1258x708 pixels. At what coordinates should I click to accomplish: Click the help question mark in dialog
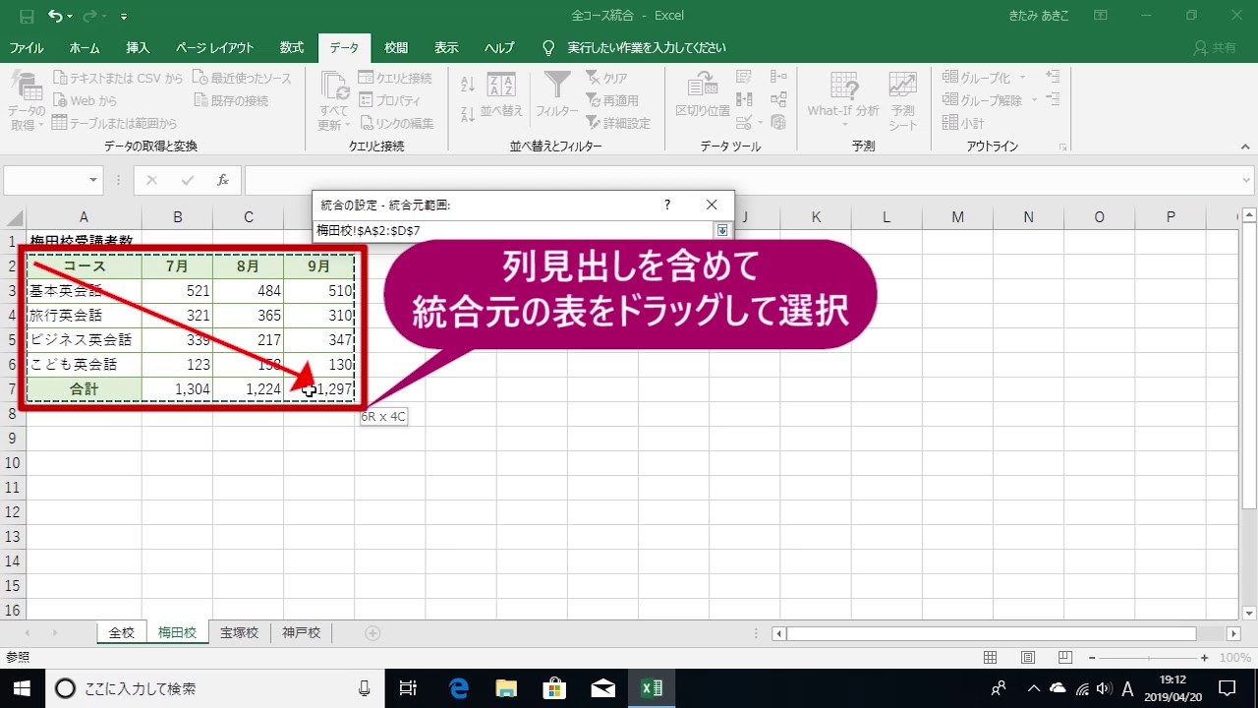point(667,205)
